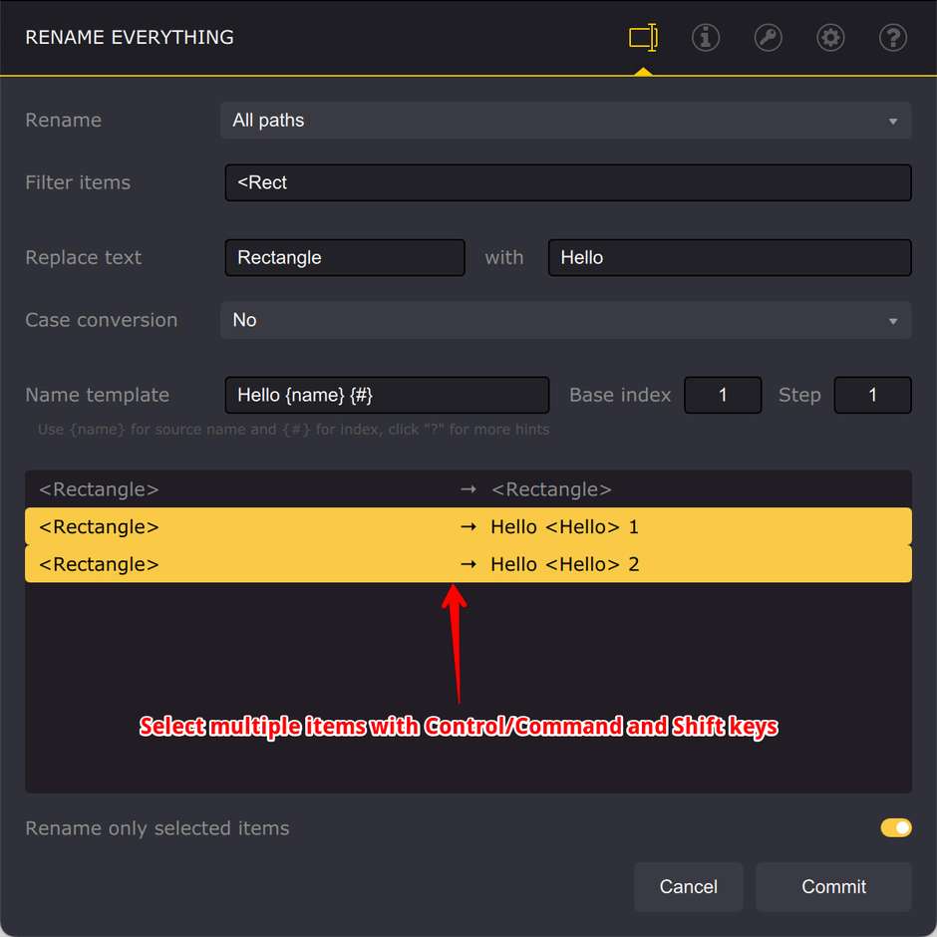
Task: Click the Commit button
Action: [833, 886]
